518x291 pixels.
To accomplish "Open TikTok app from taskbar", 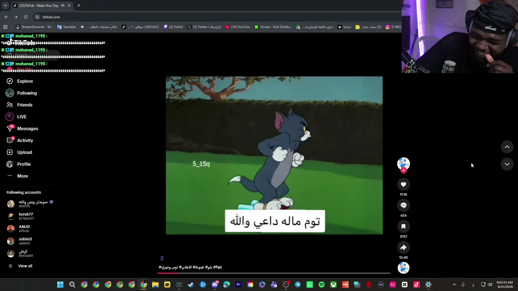I will [x=416, y=285].
